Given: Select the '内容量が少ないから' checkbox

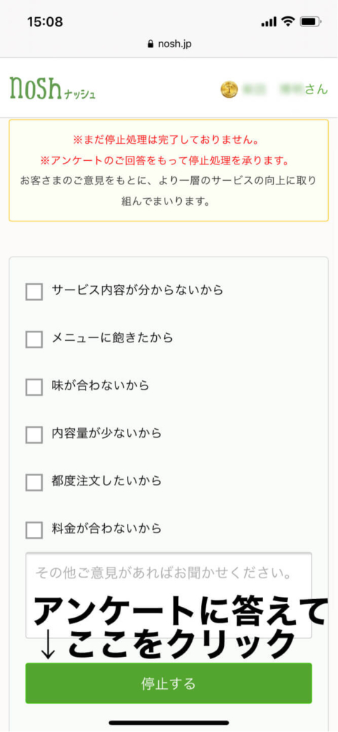Looking at the screenshot, I should point(34,435).
